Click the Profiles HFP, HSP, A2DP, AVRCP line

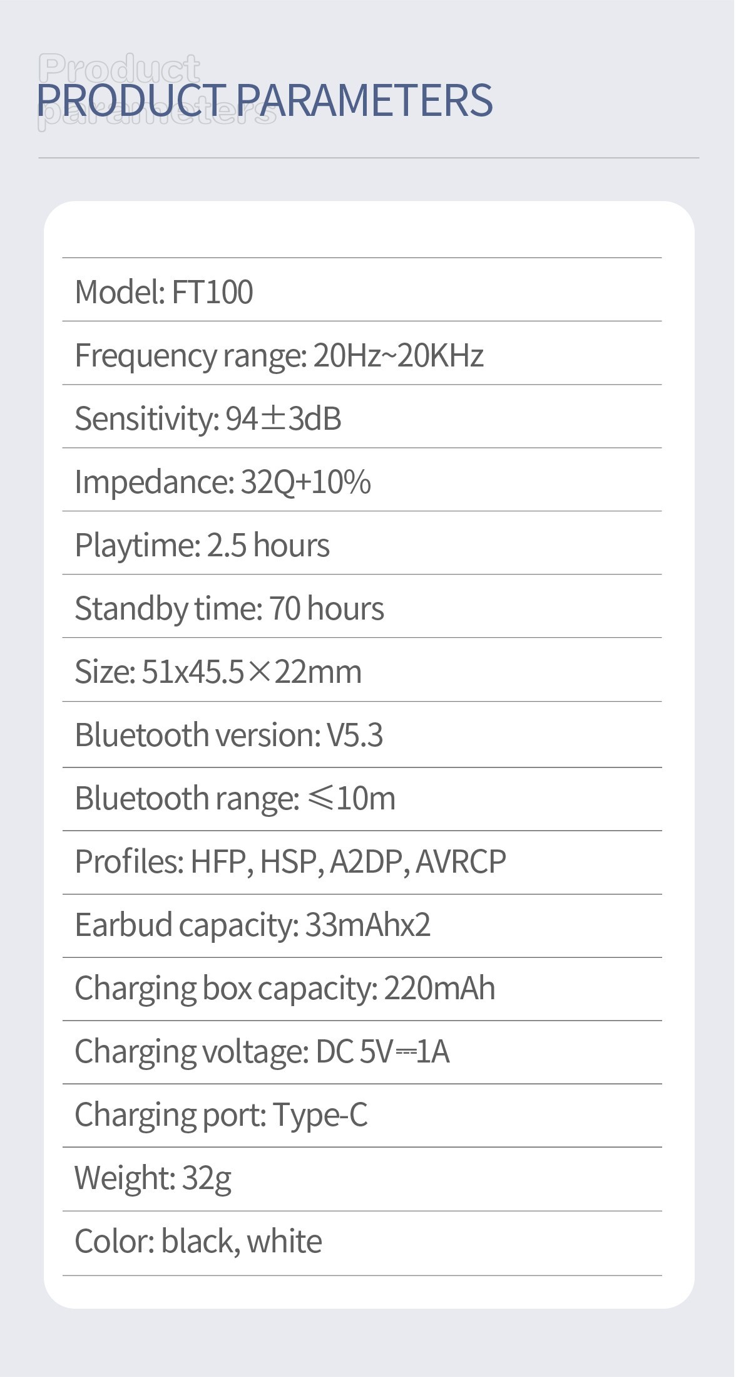pos(290,861)
